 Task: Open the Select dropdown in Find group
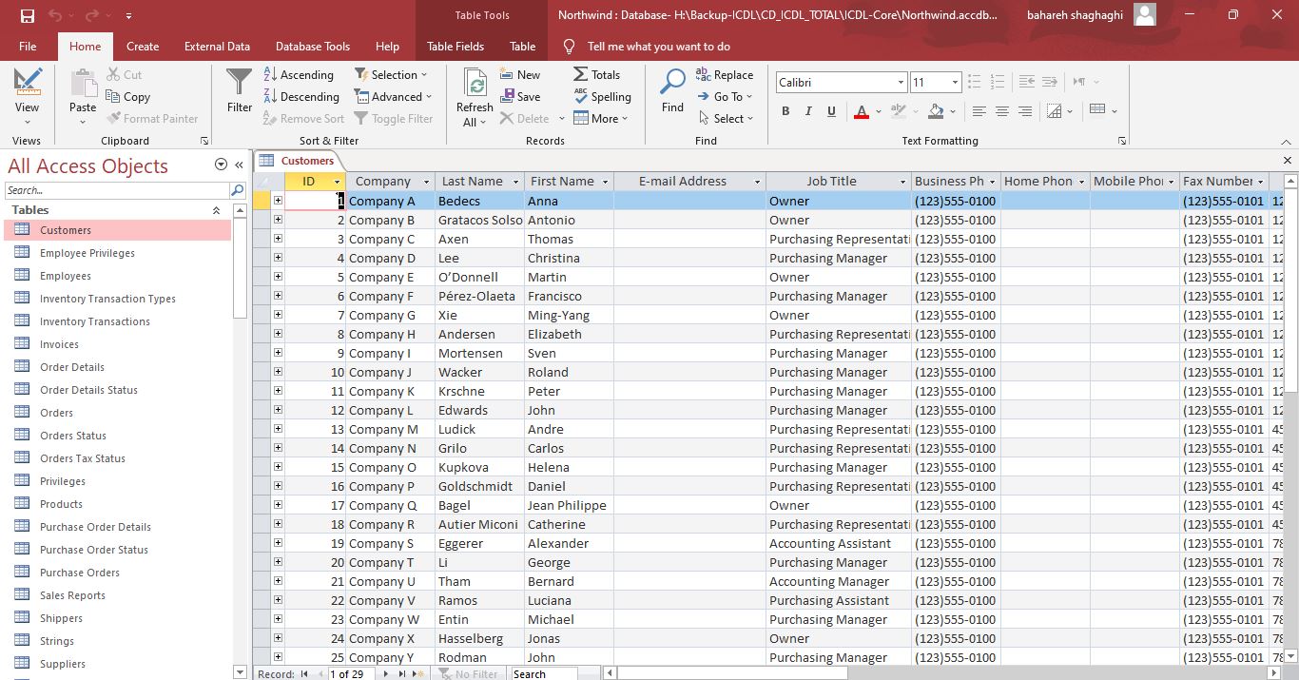726,118
